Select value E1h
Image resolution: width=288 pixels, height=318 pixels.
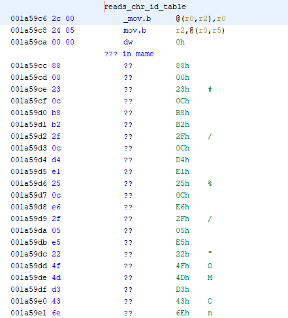pyautogui.click(x=183, y=172)
